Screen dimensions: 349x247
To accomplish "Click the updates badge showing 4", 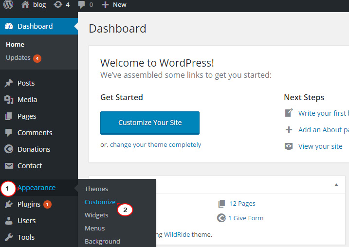I will pyautogui.click(x=37, y=58).
